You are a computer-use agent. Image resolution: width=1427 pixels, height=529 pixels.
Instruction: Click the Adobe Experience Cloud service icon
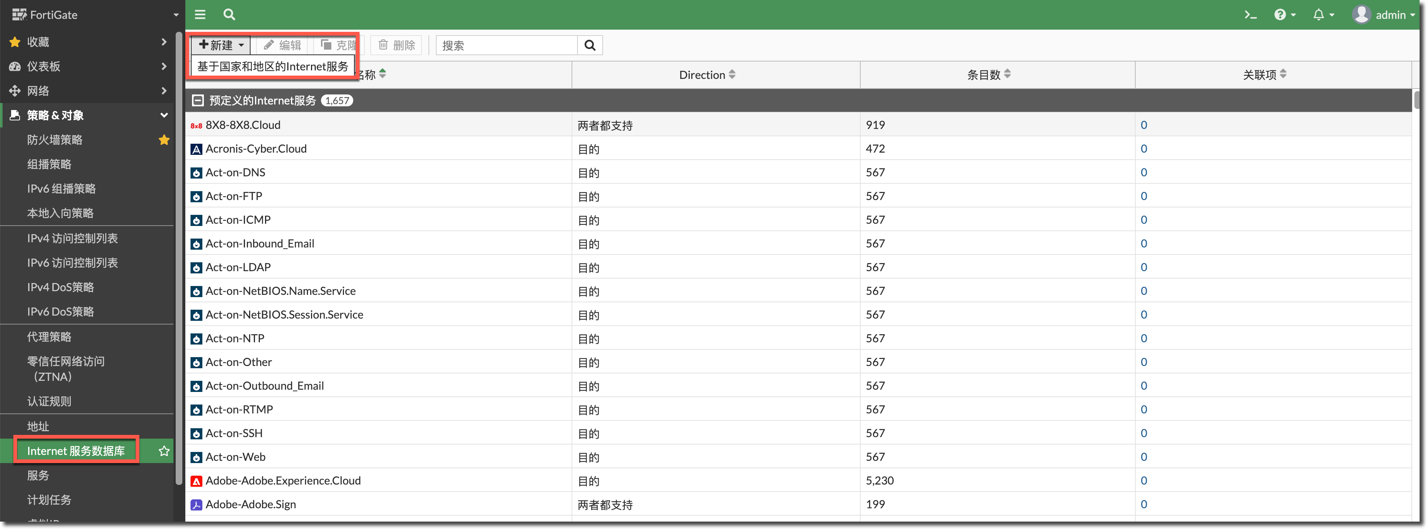click(x=196, y=481)
